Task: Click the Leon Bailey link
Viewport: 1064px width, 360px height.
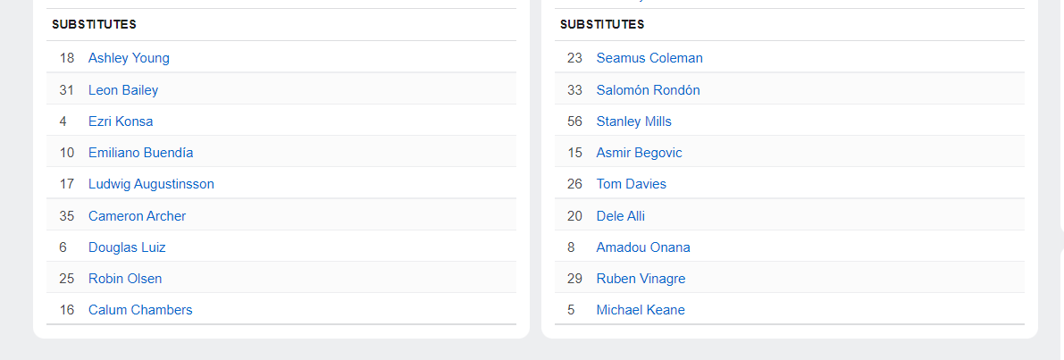Action: click(123, 90)
